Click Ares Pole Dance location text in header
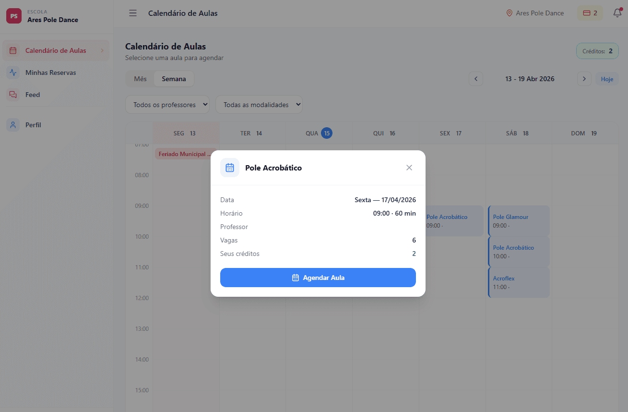628x412 pixels. (x=540, y=13)
